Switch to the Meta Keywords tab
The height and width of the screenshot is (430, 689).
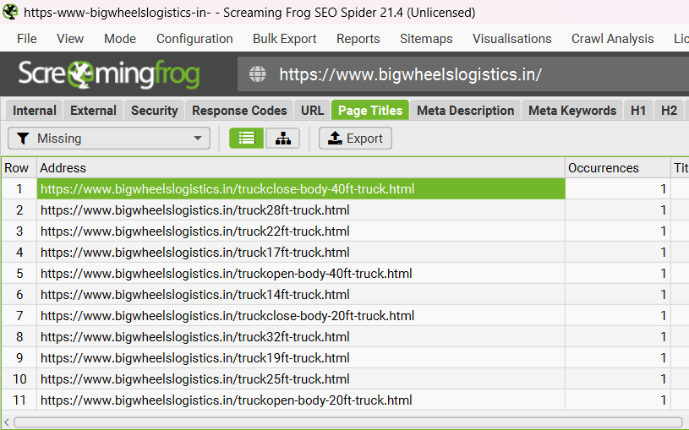(572, 110)
